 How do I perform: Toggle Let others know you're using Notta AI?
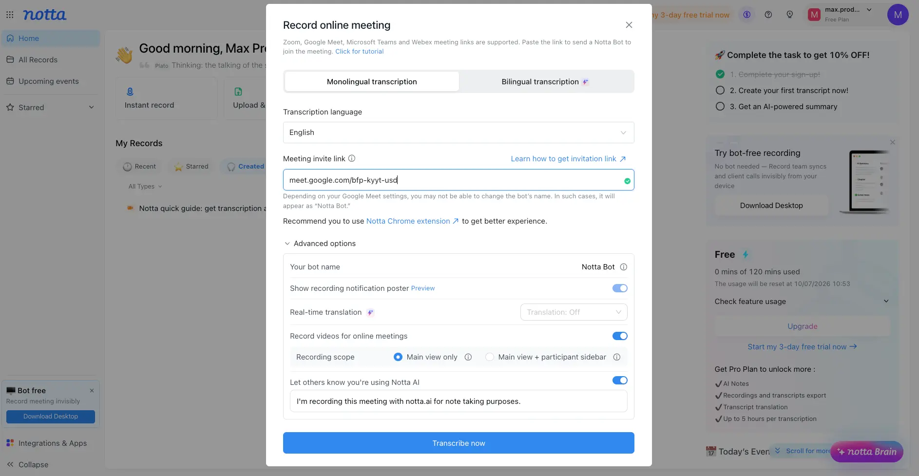click(x=620, y=381)
